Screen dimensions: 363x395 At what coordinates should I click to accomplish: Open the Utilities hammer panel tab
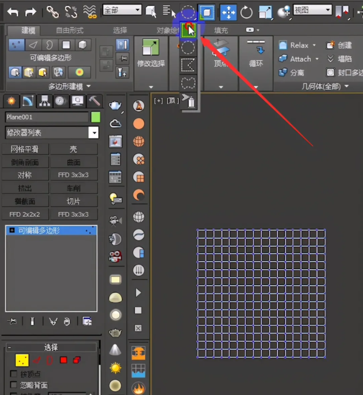pos(94,100)
